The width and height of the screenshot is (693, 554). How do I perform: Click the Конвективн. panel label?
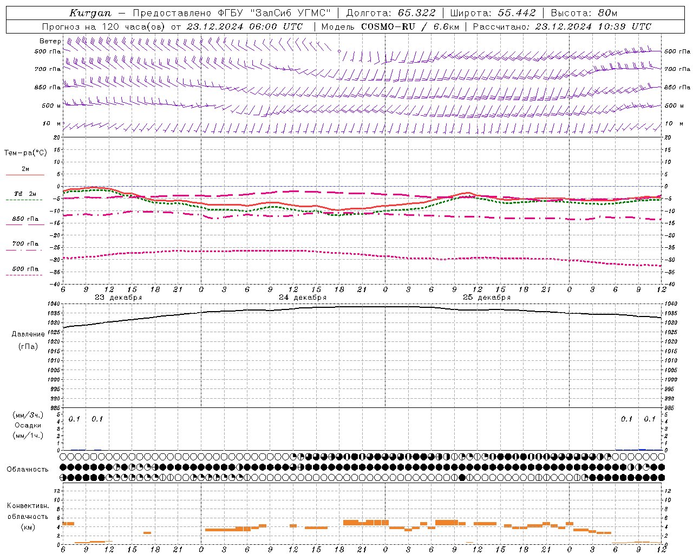28,506
